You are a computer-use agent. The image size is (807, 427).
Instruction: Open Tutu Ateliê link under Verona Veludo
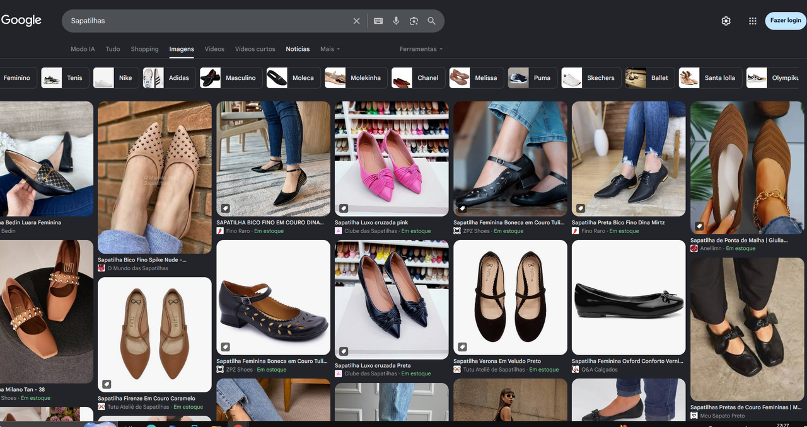coord(494,370)
